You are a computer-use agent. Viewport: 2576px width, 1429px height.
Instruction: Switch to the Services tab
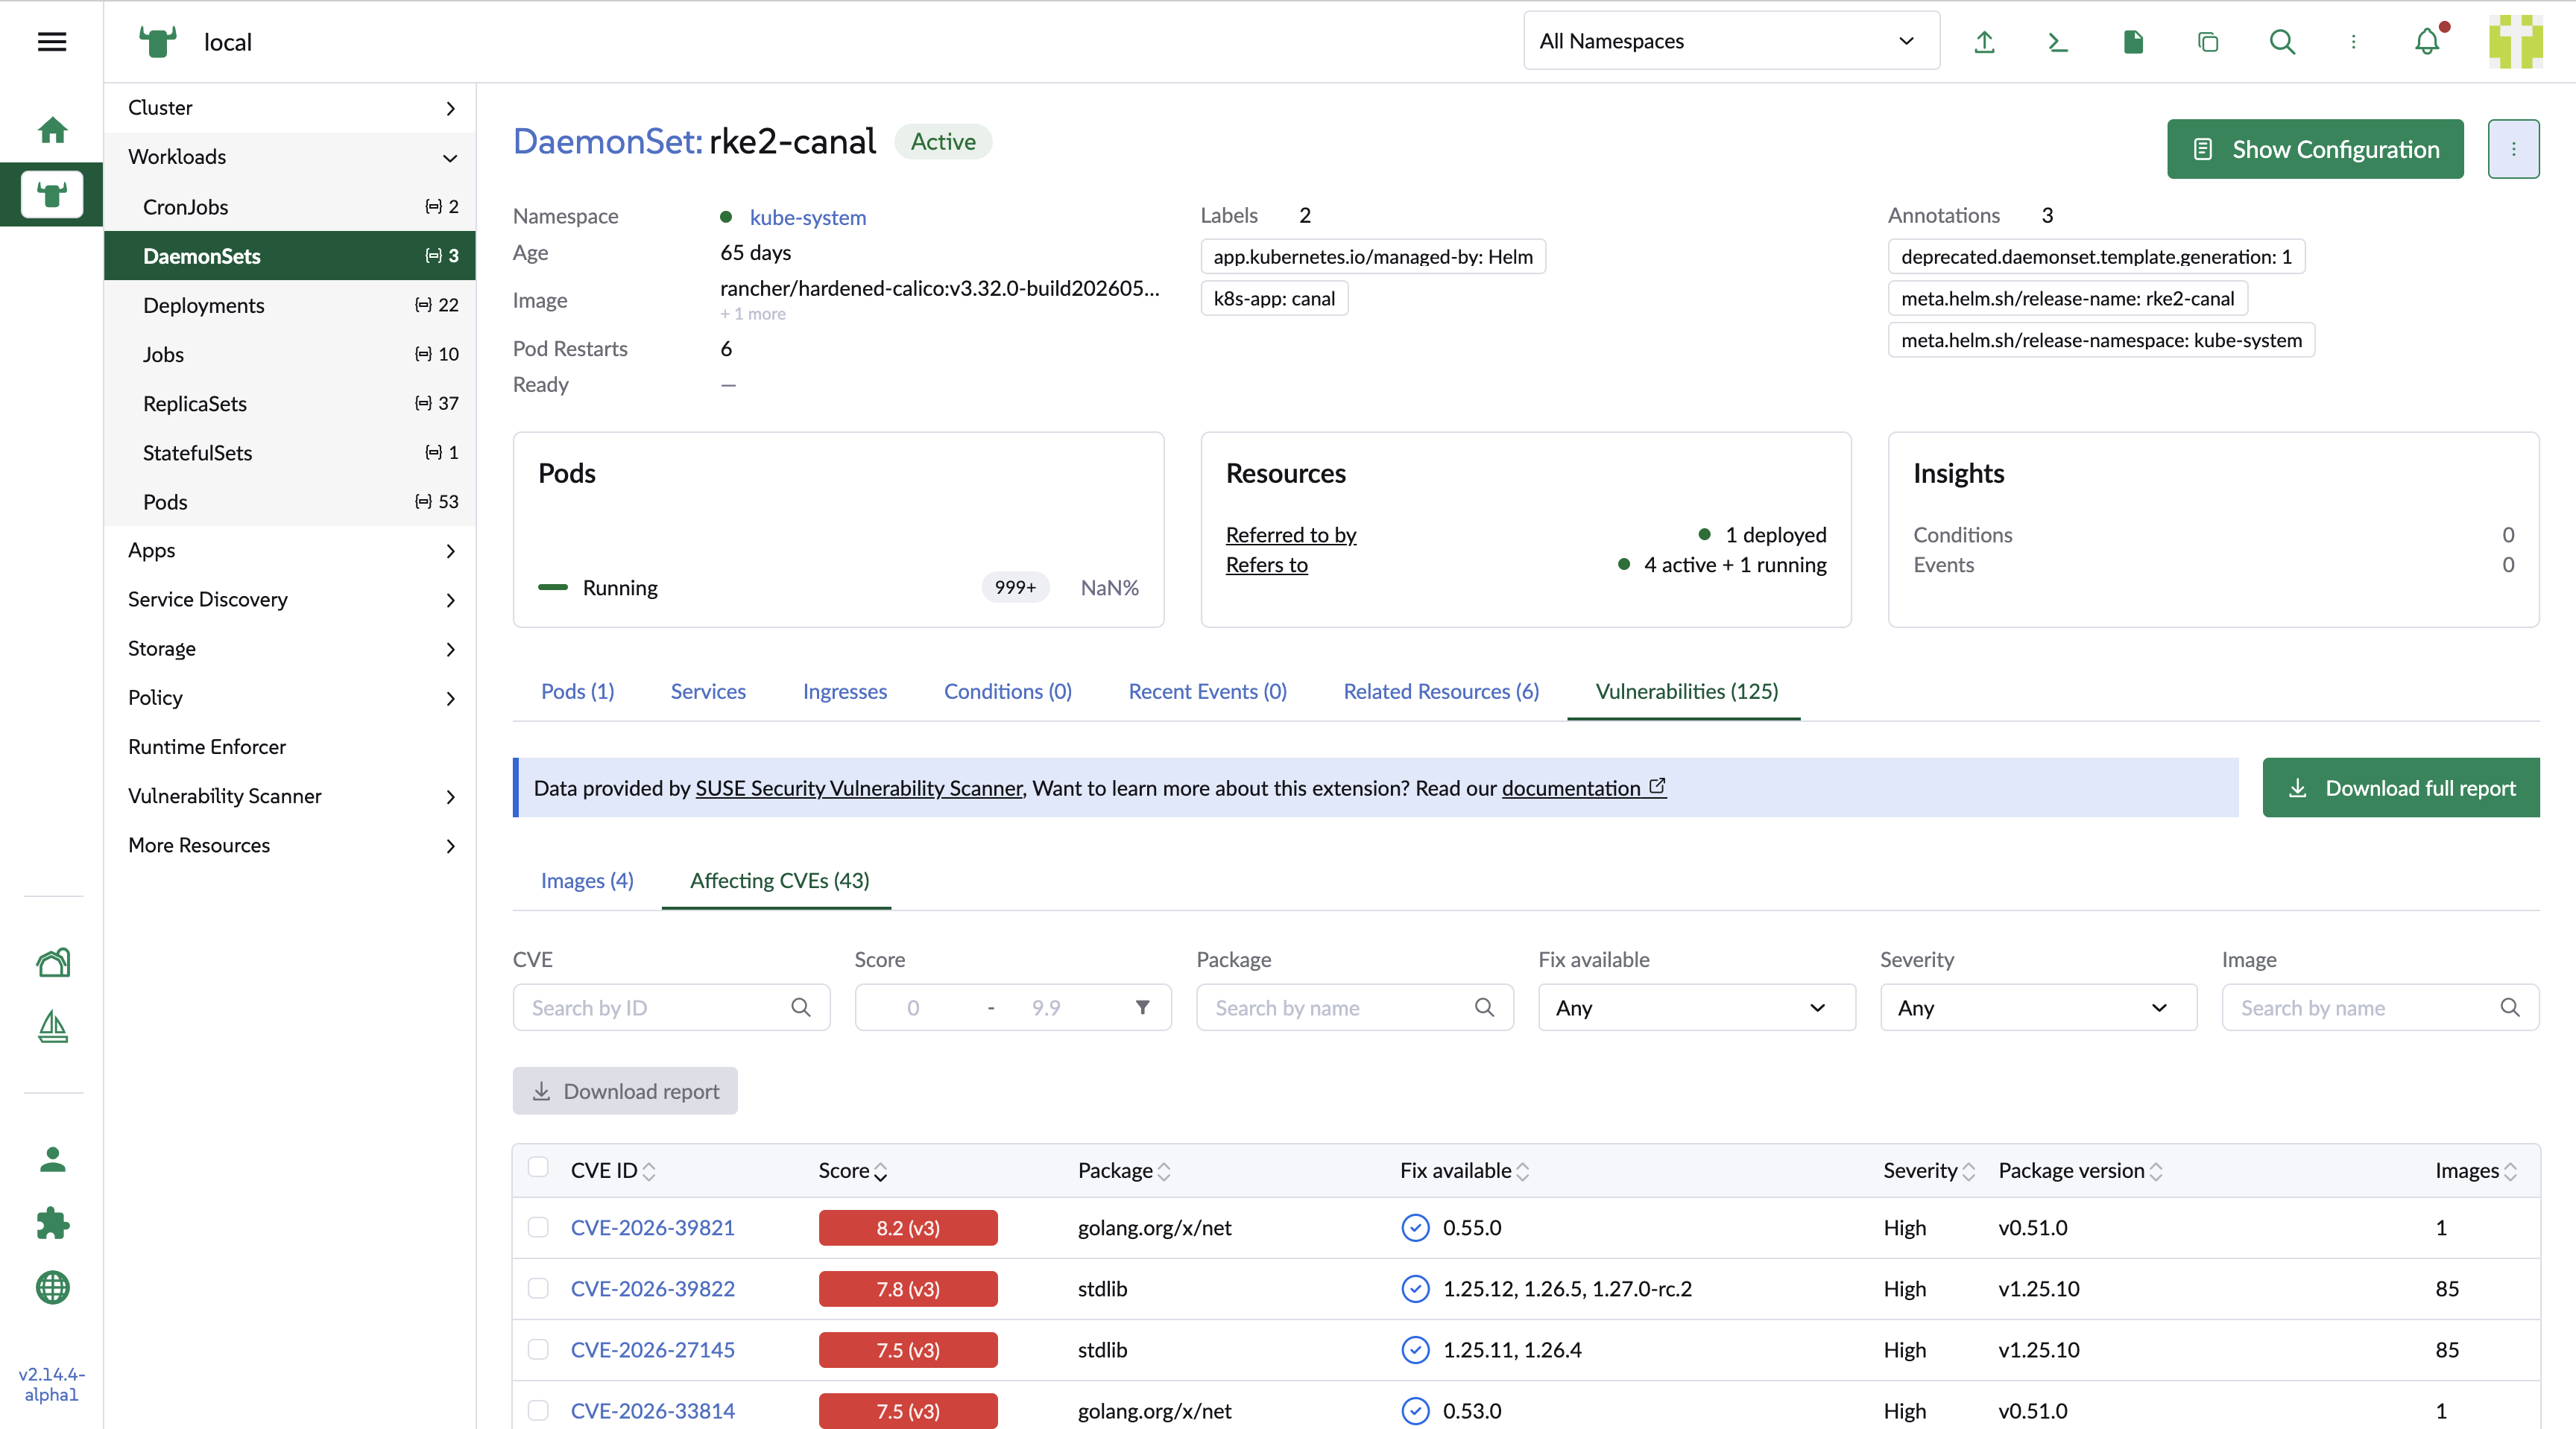click(x=708, y=691)
